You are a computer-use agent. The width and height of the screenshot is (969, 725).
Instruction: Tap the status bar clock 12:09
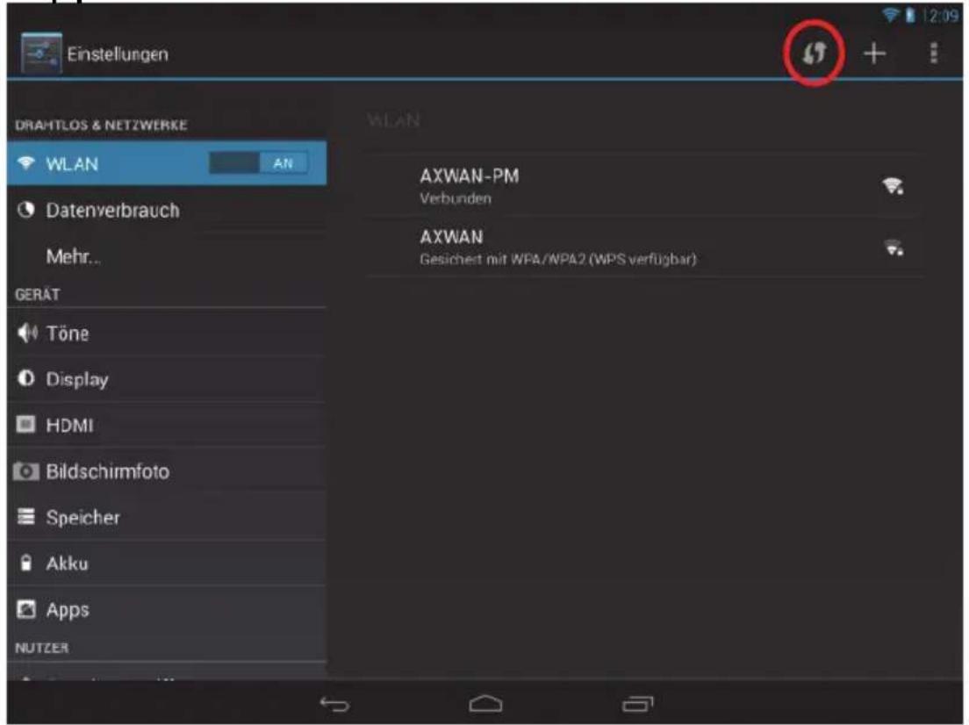[941, 16]
